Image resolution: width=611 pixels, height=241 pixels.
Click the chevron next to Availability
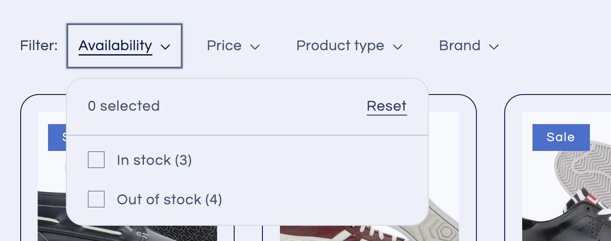tap(165, 47)
